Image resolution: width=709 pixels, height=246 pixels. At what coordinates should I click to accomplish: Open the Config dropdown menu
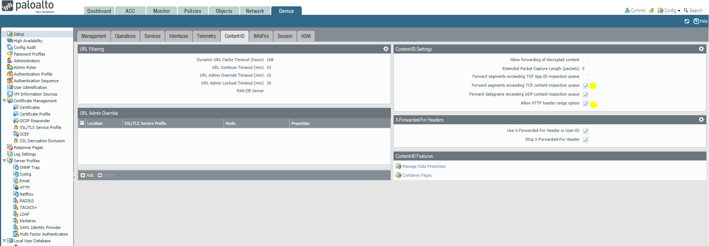(669, 10)
